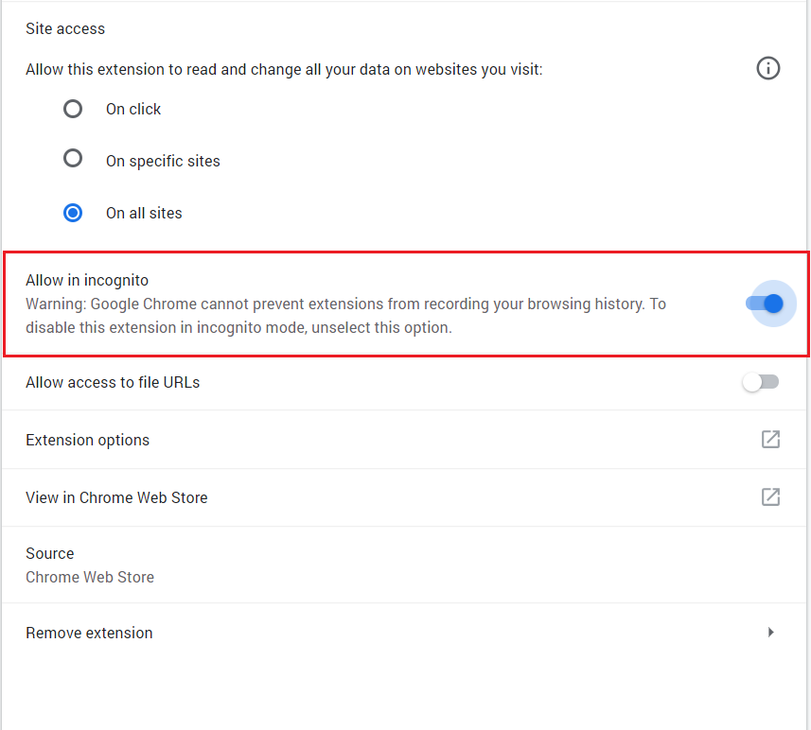Screen dimensions: 811x730
Task: Click the On specific sites label
Action: (163, 162)
